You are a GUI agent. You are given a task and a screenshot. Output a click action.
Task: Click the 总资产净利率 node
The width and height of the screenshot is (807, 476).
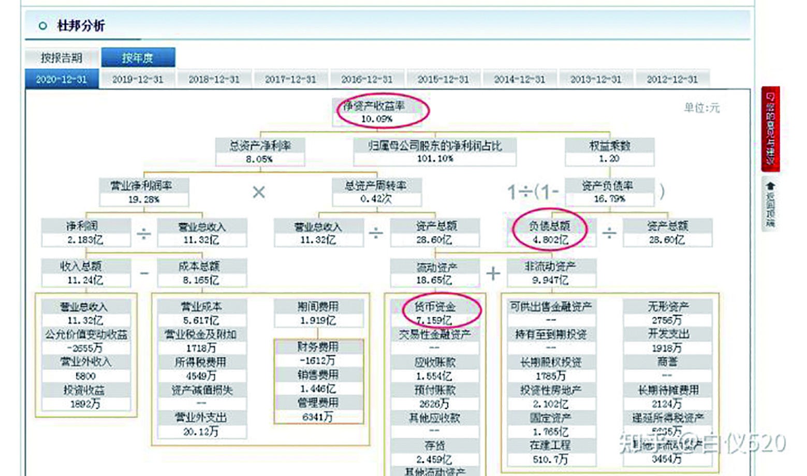[x=261, y=151]
